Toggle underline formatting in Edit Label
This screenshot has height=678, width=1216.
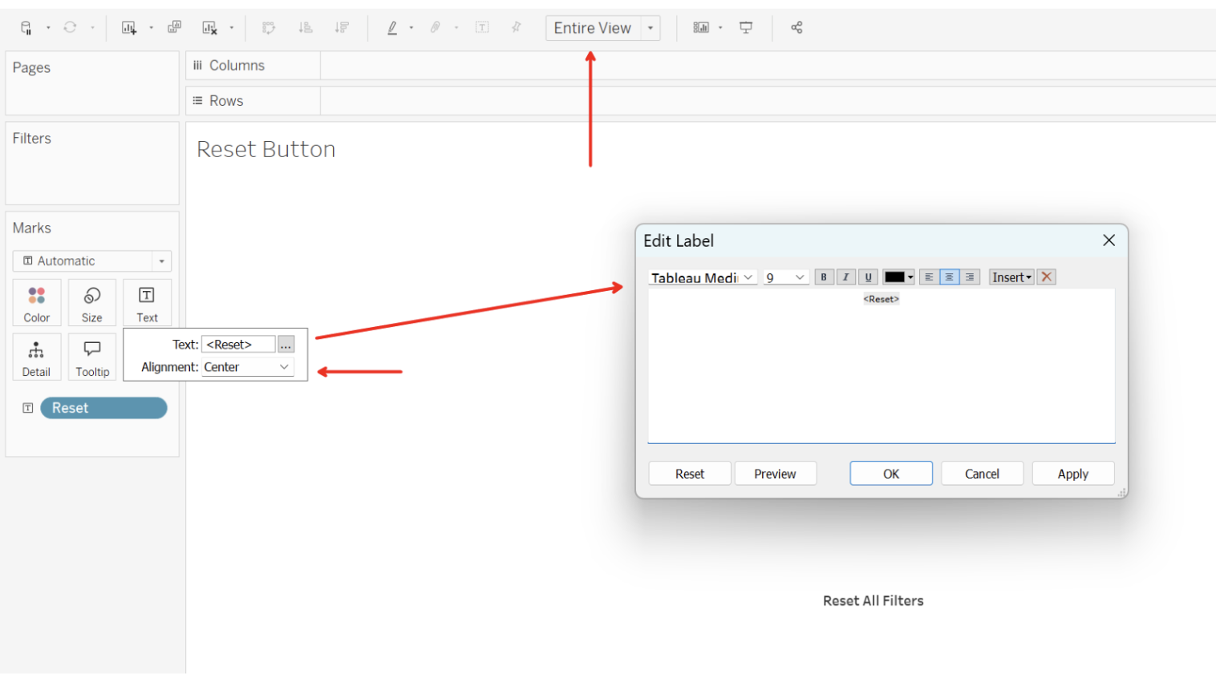867,276
